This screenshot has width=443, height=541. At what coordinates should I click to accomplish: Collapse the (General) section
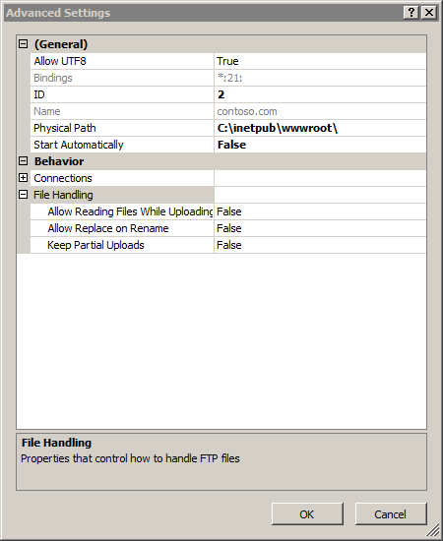pos(23,44)
